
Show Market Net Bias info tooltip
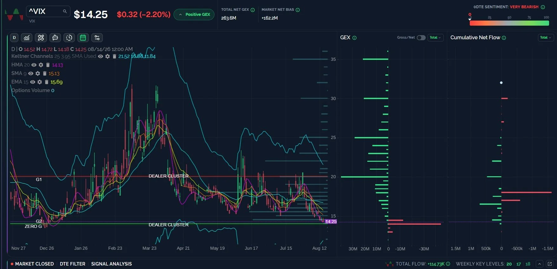pos(298,10)
